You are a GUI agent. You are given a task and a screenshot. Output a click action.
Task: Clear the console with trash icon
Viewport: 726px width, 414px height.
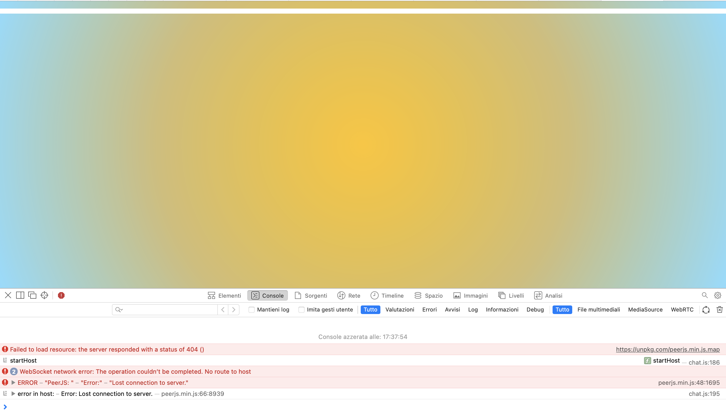719,310
